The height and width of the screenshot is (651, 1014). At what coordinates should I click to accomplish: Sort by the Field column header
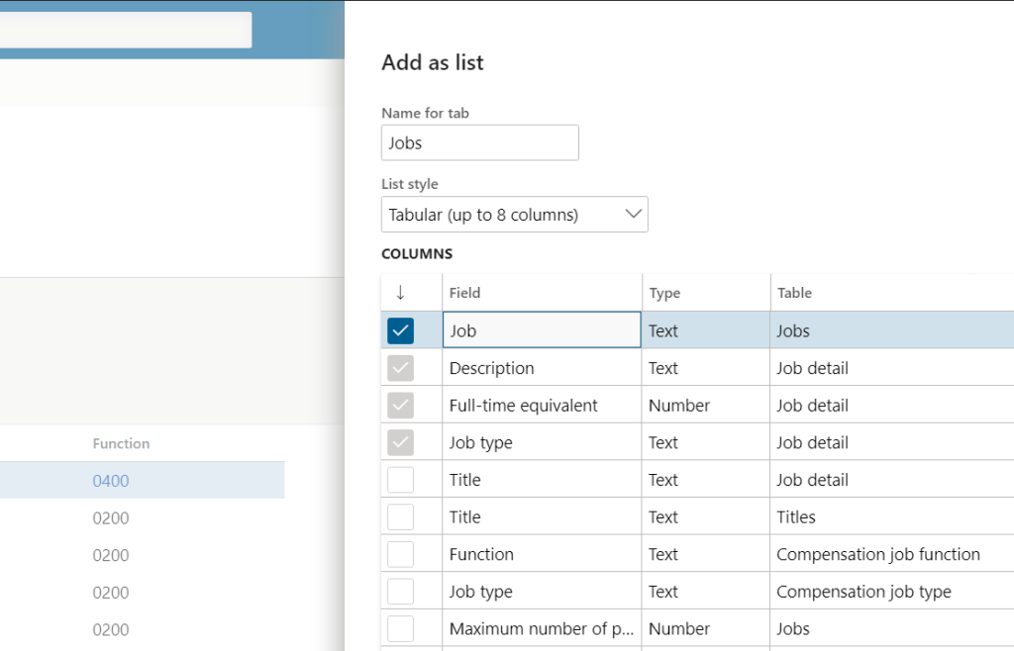465,293
